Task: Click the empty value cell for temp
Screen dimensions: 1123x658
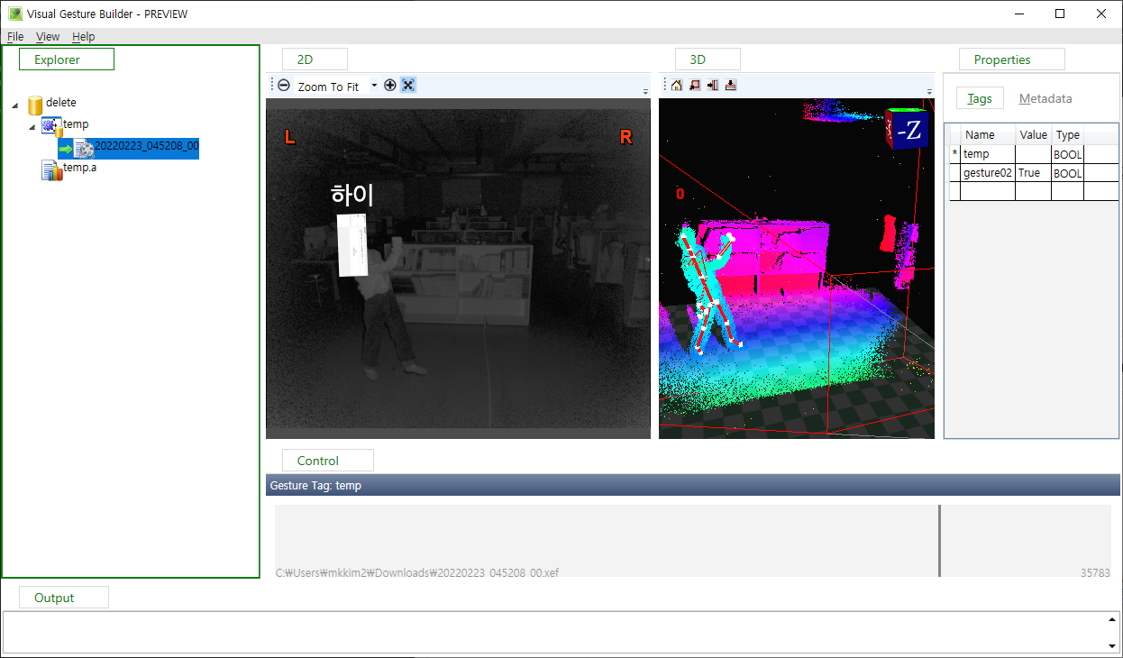Action: pos(1034,154)
